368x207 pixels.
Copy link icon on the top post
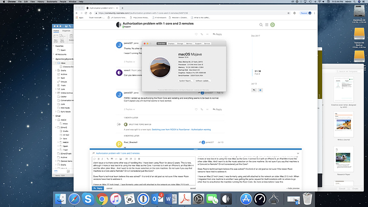(202, 34)
